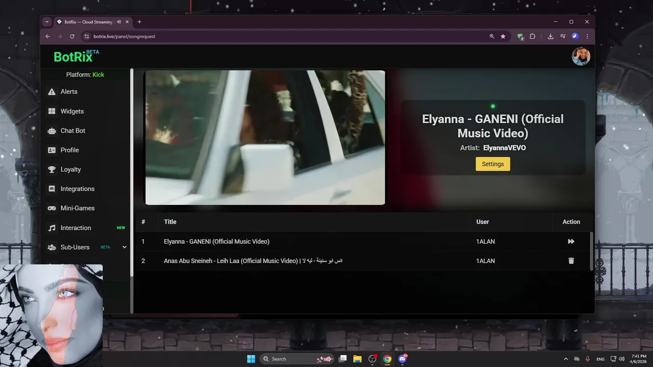Select the BotRix Cloud Streaming tab
This screenshot has width=653, height=367.
[x=92, y=22]
